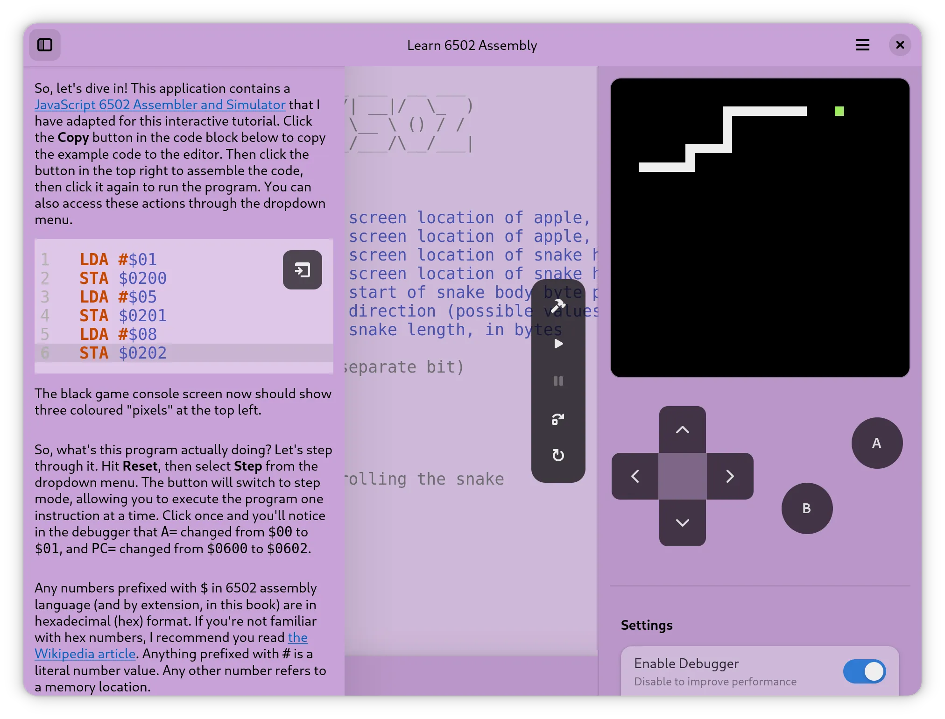Click the black game console screen
Viewport: 945px width, 719px height.
[x=760, y=227]
